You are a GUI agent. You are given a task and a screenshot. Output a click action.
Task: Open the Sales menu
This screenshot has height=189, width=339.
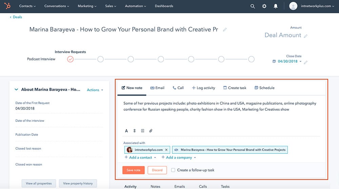111,6
